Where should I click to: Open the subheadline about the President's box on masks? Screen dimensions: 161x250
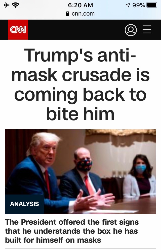click(x=72, y=231)
